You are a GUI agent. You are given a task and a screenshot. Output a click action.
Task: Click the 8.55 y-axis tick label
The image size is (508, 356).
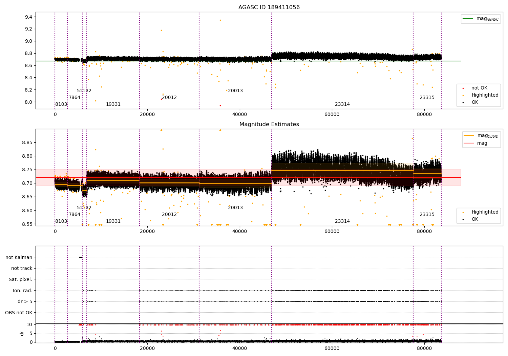[x=27, y=224]
